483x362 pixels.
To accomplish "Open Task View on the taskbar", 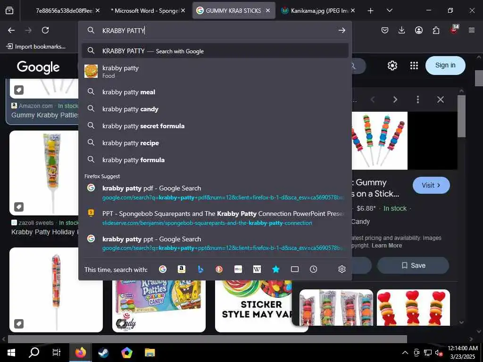I will coord(57,353).
